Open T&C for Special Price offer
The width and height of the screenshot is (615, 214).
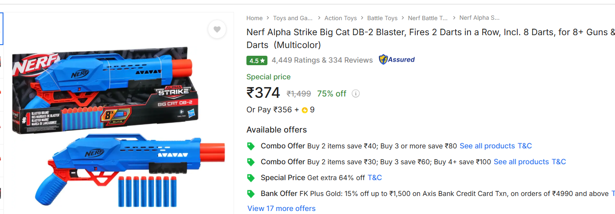[375, 178]
